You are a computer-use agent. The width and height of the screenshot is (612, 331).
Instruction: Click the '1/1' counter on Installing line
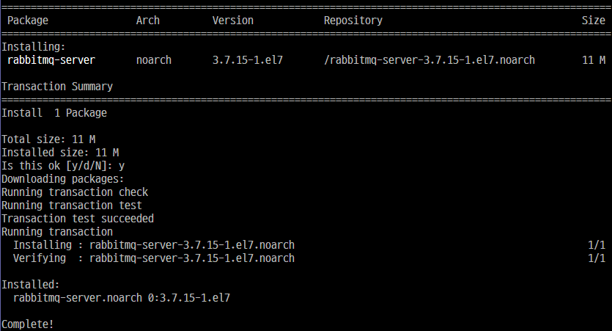coord(597,245)
